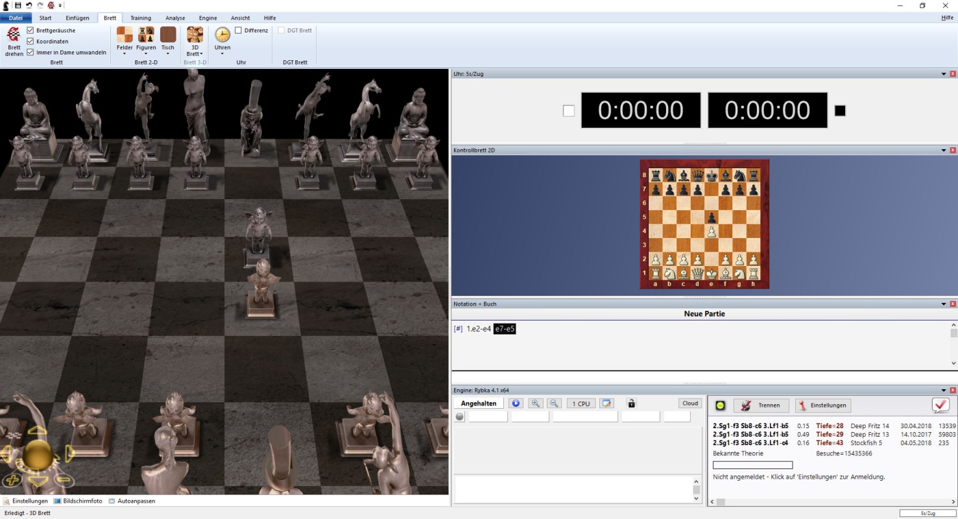Decrease engine lines with the minus magnifier

pyautogui.click(x=554, y=404)
